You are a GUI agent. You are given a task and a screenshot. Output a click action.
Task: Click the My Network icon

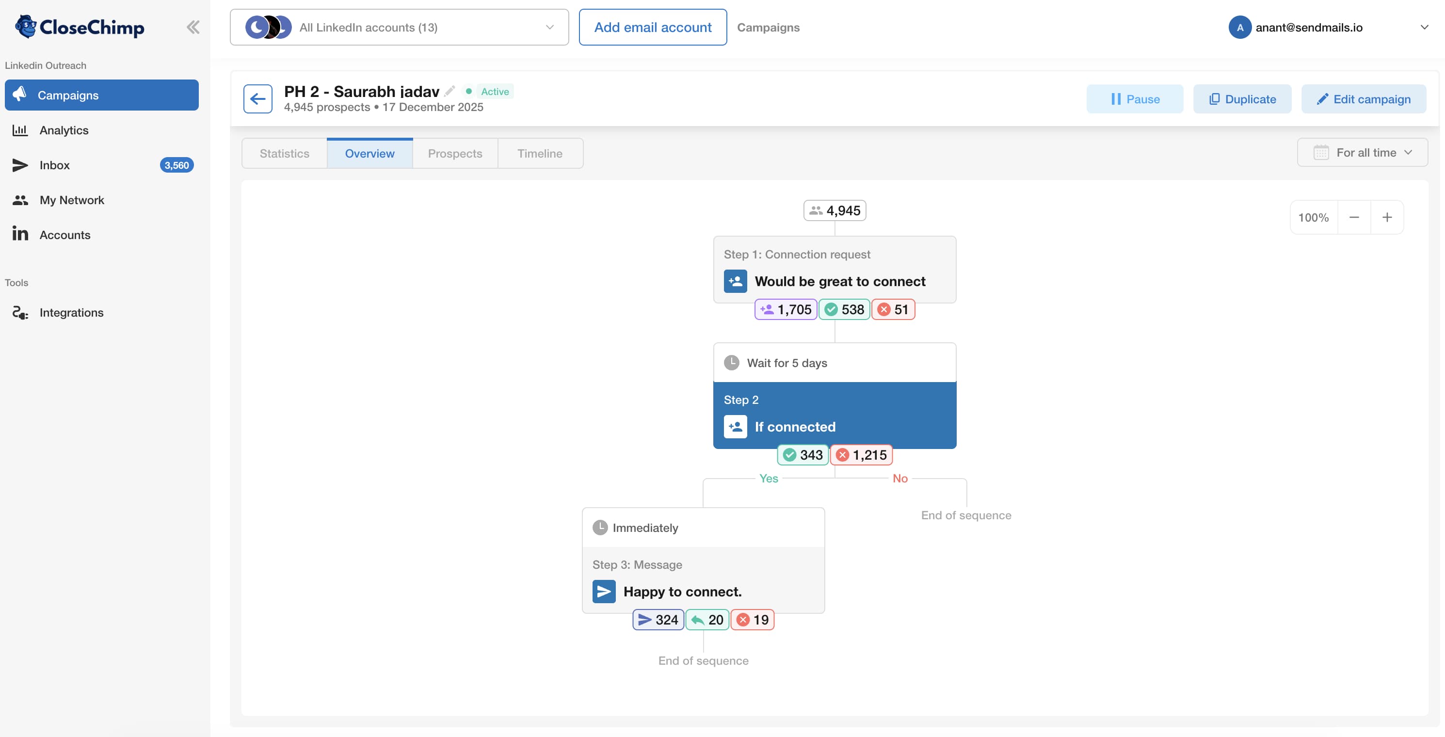20,200
